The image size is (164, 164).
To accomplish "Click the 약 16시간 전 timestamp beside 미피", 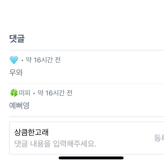I will point(55,93).
